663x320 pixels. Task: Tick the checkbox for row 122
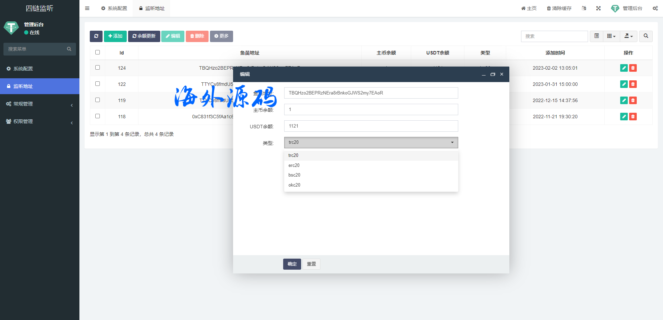click(97, 84)
